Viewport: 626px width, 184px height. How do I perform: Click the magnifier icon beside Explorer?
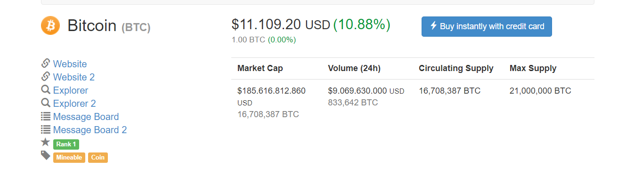pyautogui.click(x=46, y=89)
